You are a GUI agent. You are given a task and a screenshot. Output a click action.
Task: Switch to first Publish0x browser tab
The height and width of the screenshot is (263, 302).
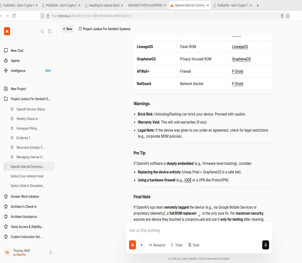coord(19,5)
